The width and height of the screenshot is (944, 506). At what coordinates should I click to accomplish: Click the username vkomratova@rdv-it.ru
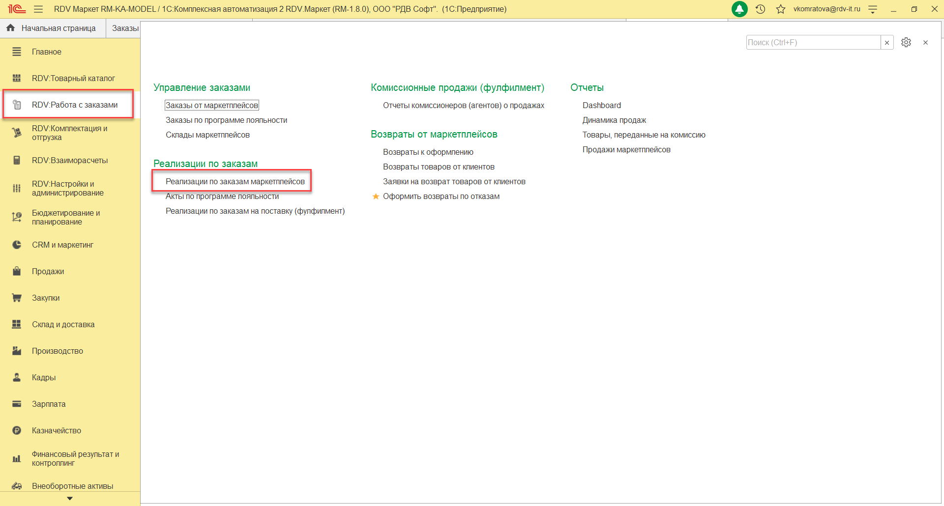(x=827, y=9)
